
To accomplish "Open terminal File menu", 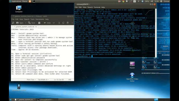I will point(76,7).
